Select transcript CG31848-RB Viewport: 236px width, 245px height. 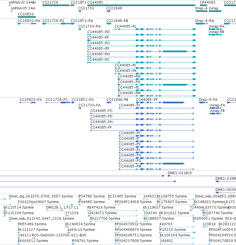[x=109, y=24]
